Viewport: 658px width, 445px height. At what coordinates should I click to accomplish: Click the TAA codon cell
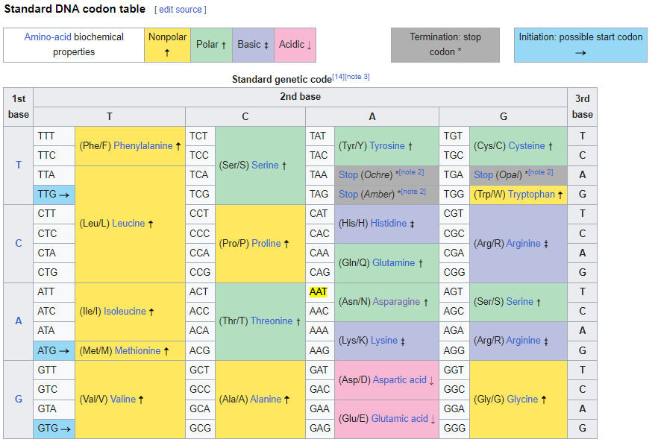pos(320,175)
